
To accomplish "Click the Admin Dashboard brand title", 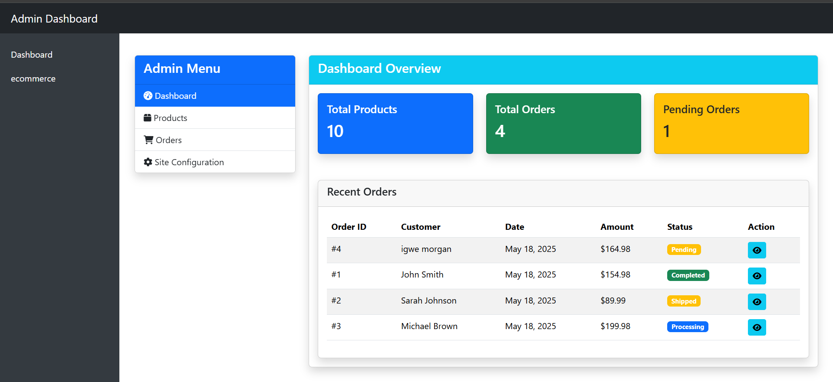I will pyautogui.click(x=54, y=19).
